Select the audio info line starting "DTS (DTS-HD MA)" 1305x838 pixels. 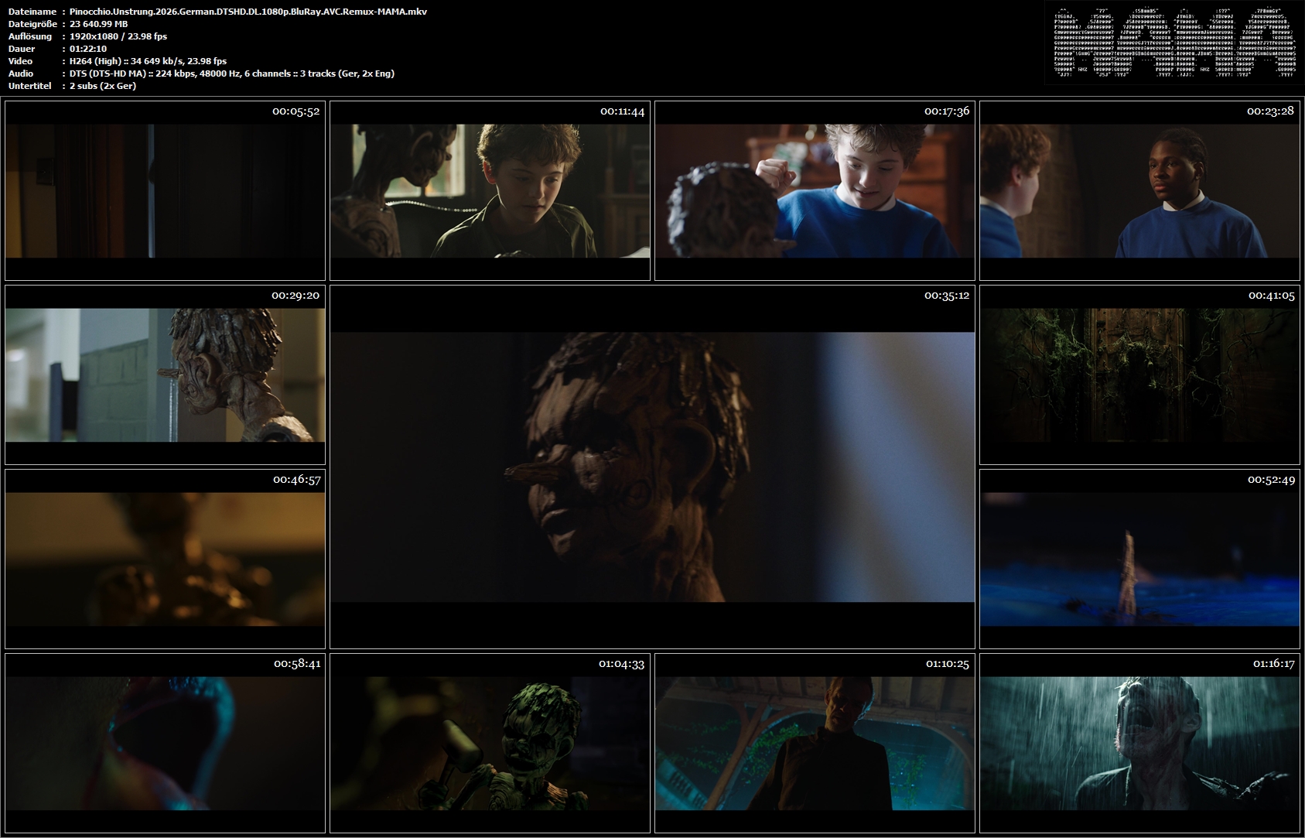pos(232,74)
